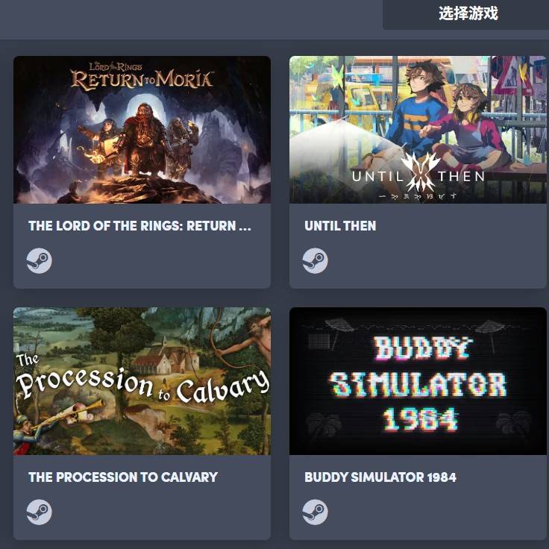The image size is (549, 549).
Task: Click the glitchy Buddy Simulator logo text
Action: click(x=418, y=383)
